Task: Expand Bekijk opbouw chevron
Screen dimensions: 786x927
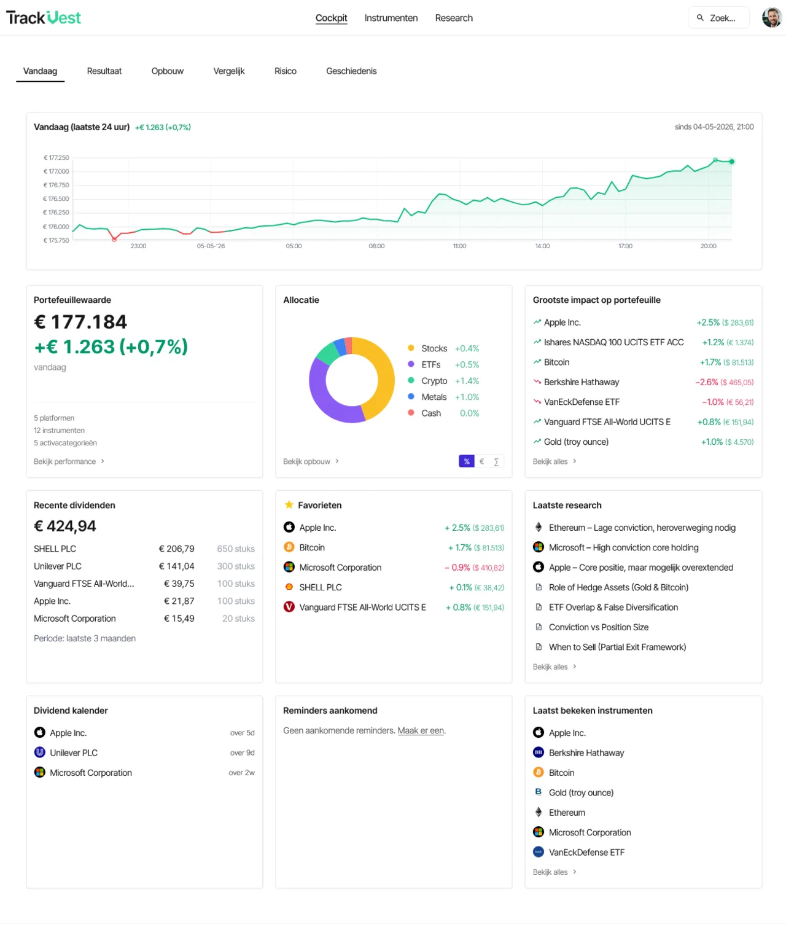Action: coord(337,461)
